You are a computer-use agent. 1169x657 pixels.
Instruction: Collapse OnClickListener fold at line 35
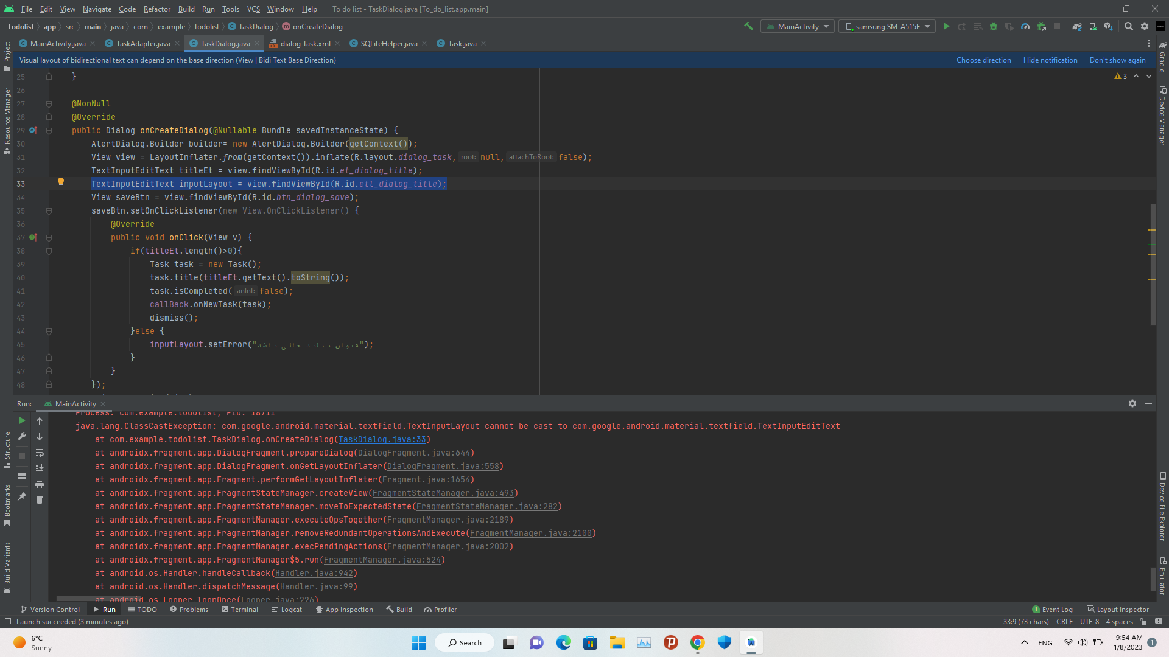[x=49, y=210]
